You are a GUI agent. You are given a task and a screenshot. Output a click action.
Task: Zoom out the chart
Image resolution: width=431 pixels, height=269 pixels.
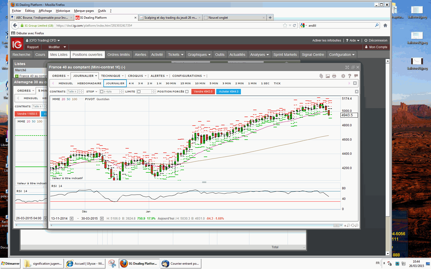tap(349, 225)
